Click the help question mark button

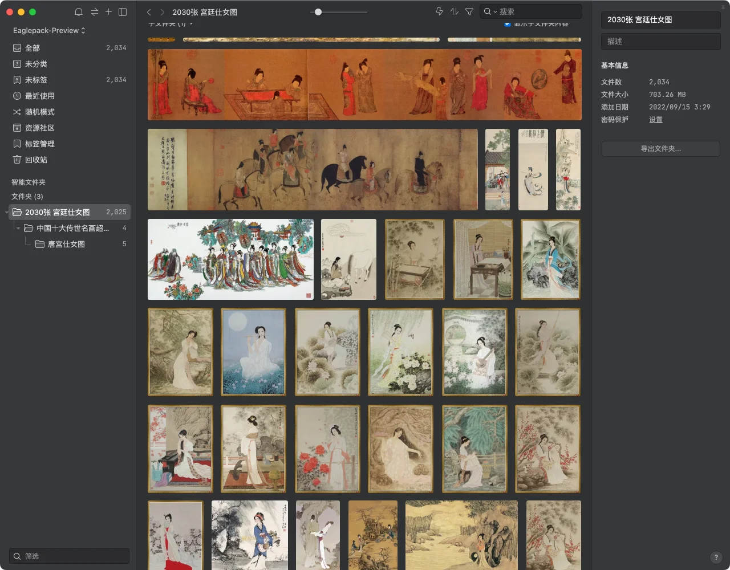pos(716,557)
